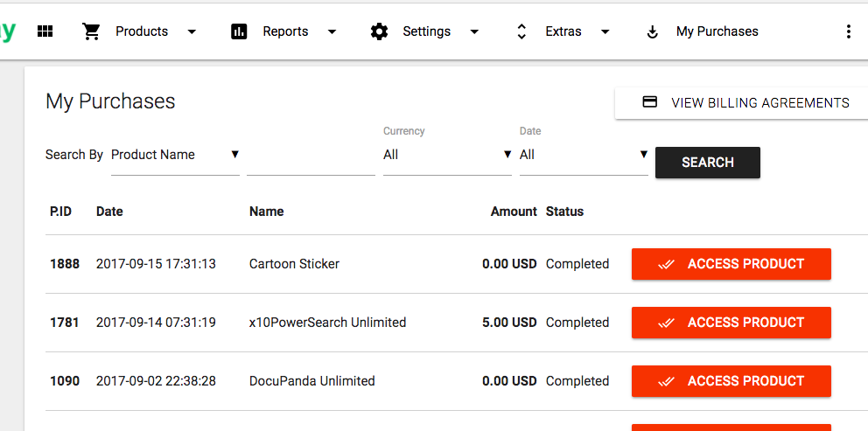Screen dimensions: 868x431
Task: Click the search text input field
Action: [x=311, y=157]
